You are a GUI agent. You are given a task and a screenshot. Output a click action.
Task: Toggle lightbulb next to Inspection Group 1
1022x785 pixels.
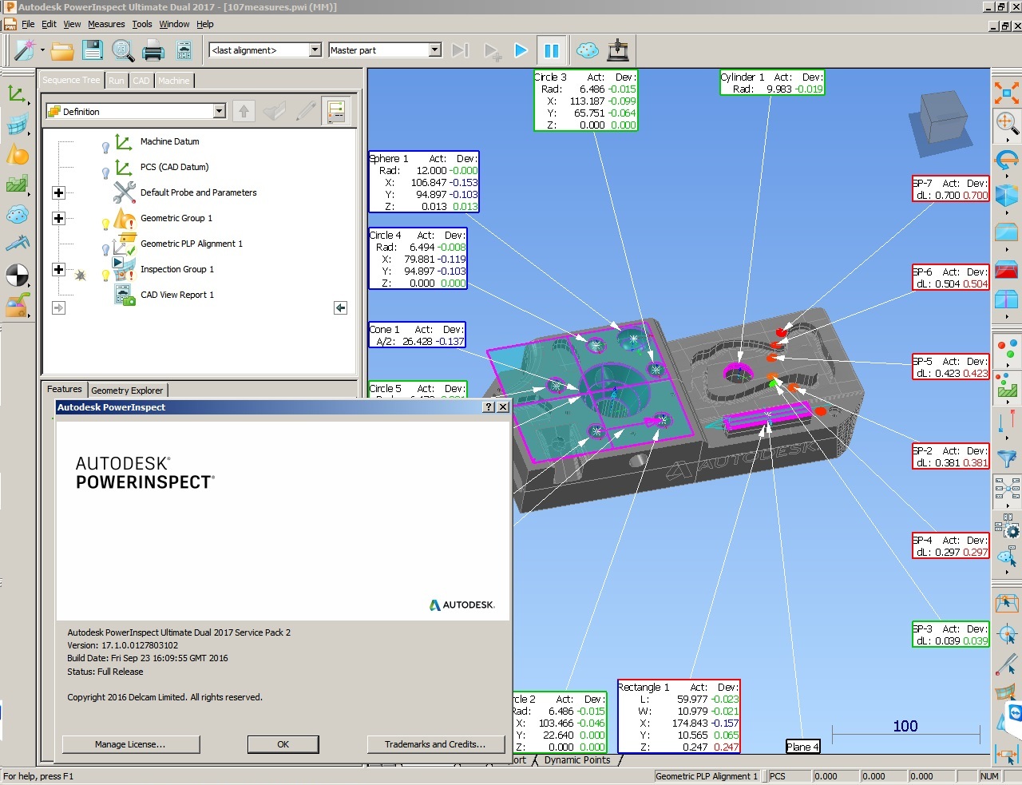(x=105, y=276)
